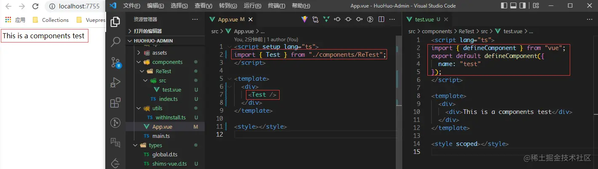Expand the assets folder

coord(165,53)
